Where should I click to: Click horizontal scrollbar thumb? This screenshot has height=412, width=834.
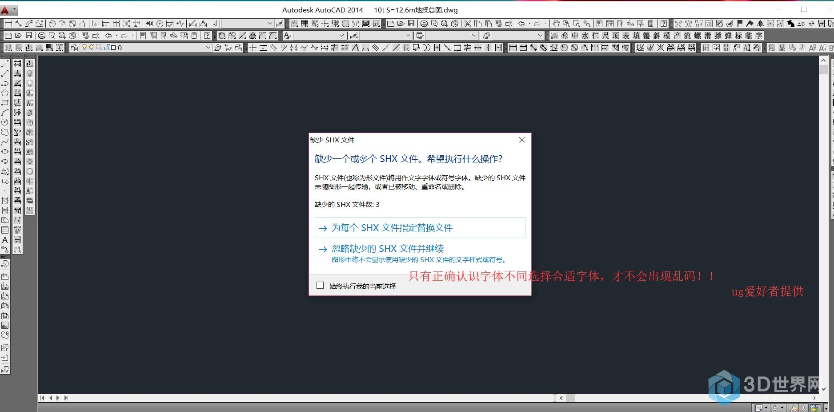(x=570, y=398)
